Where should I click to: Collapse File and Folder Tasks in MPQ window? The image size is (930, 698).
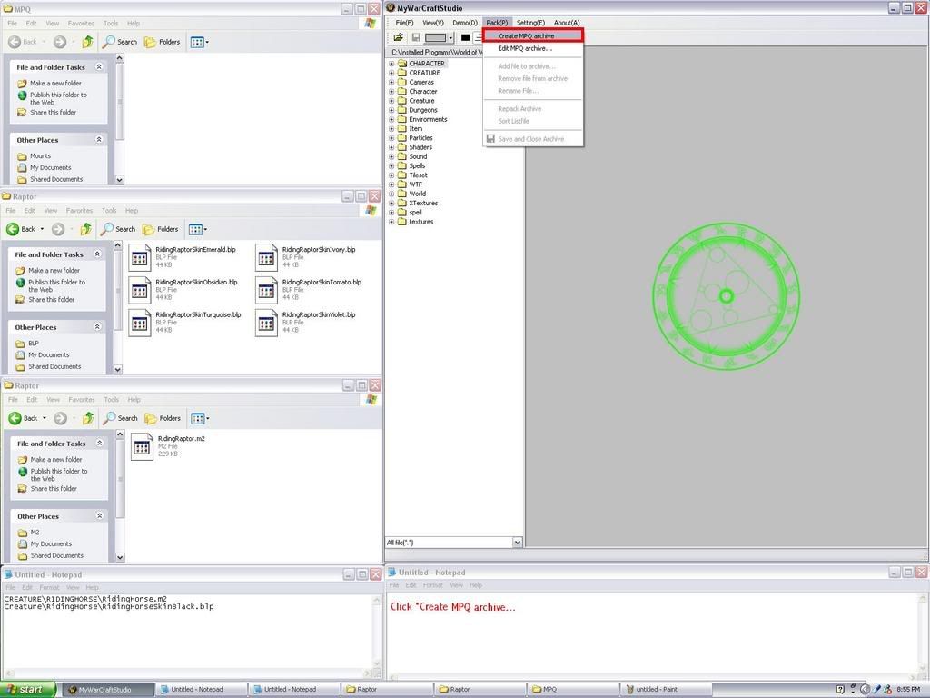[99, 67]
